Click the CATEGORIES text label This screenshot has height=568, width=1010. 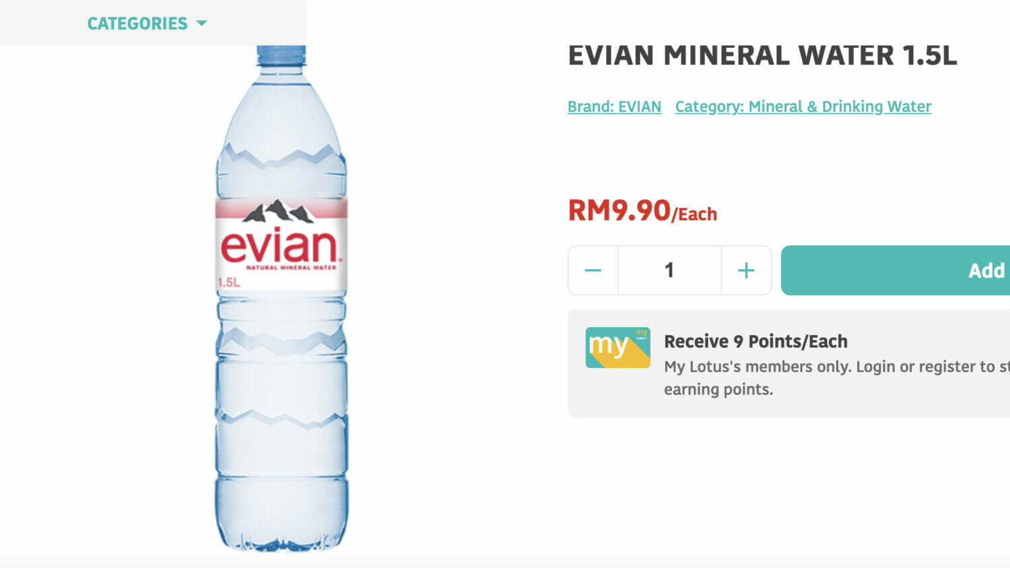coord(137,24)
